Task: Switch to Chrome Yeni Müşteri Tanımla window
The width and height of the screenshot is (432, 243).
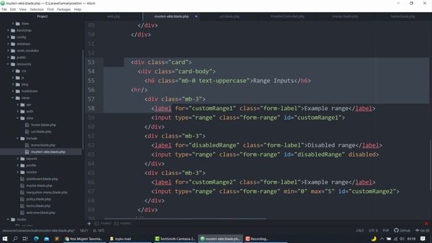Action: pyautogui.click(x=84, y=239)
